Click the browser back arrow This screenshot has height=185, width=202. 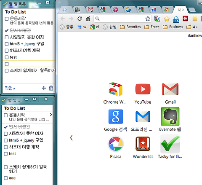[63, 19]
